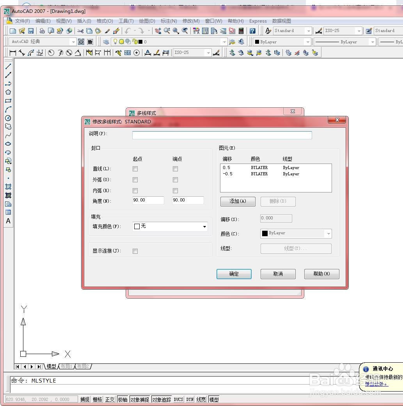The image size is (403, 406).
Task: Check the 内弧(R) 起点 checkbox
Action: (x=135, y=191)
